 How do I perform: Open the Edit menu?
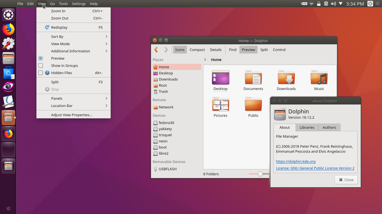30,4
